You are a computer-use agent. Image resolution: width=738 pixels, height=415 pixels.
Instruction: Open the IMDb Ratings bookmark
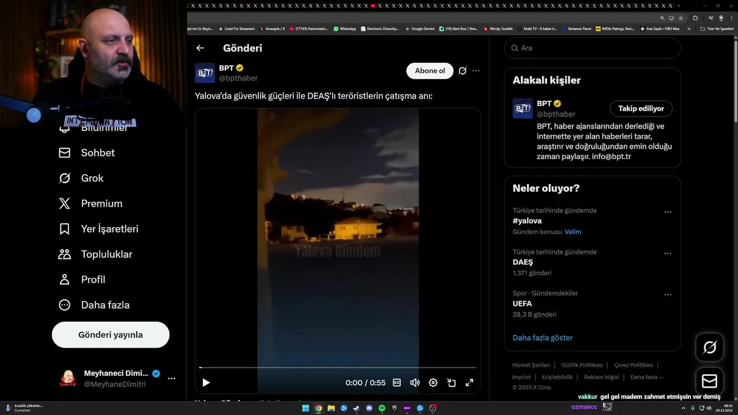point(615,29)
